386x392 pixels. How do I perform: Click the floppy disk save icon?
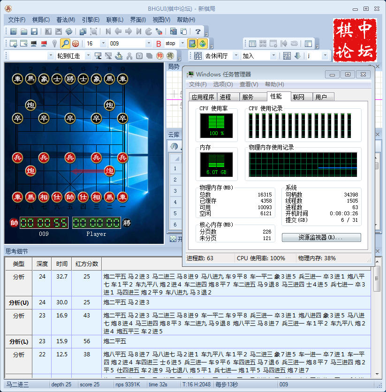coord(34,31)
